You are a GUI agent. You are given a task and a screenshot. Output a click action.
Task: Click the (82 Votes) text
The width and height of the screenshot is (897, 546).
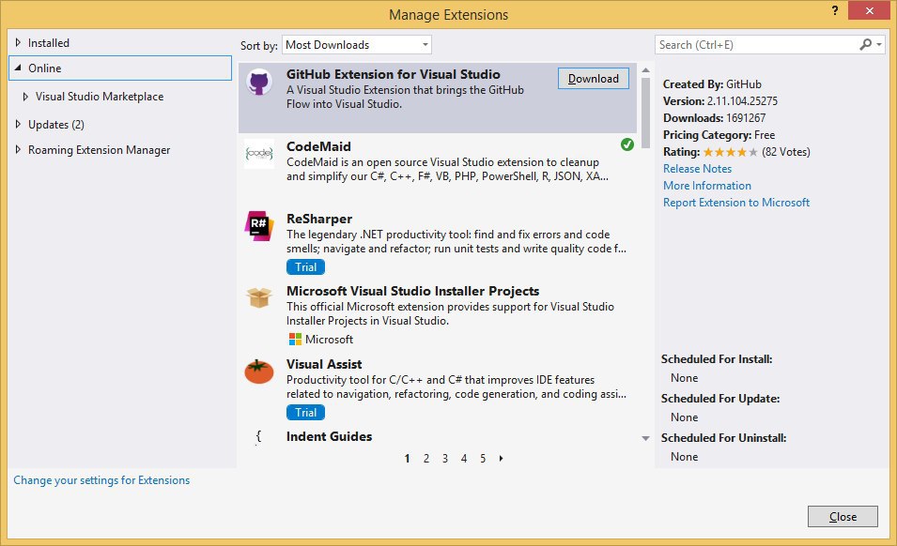(x=786, y=152)
